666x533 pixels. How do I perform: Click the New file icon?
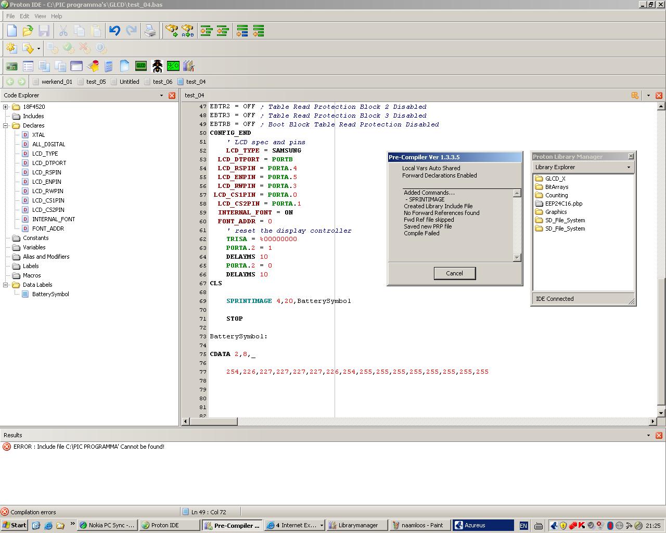pos(12,31)
